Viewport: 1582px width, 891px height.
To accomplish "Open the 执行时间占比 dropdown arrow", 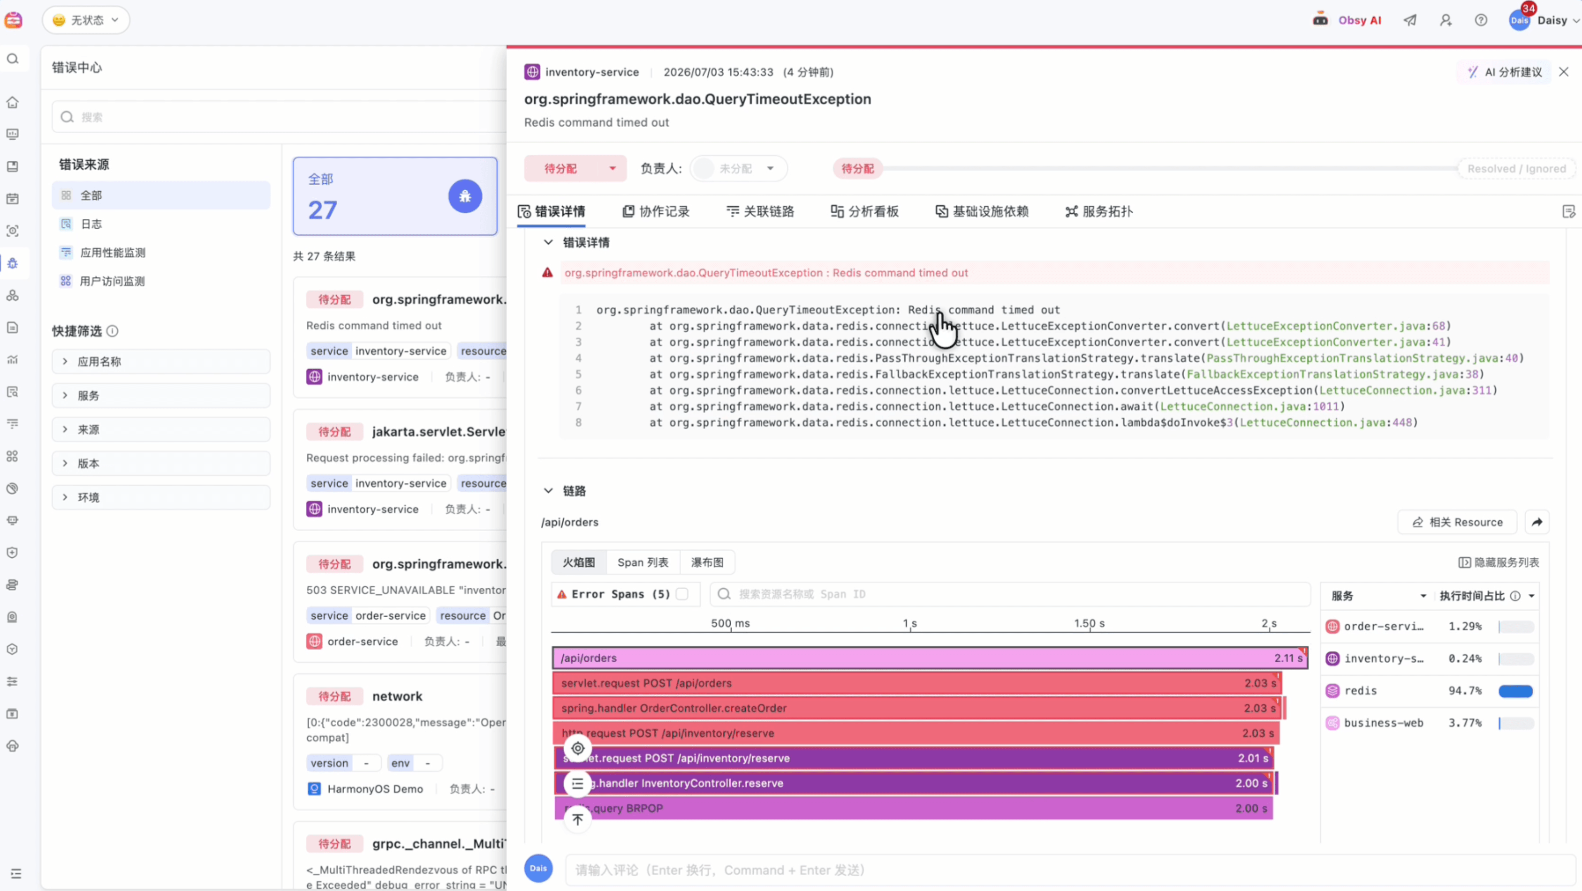I will [1532, 597].
